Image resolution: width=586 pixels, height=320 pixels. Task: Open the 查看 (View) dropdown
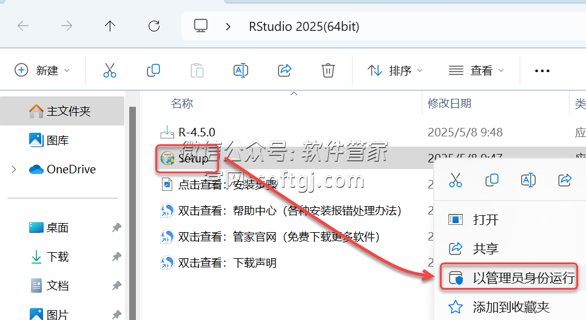coord(476,70)
